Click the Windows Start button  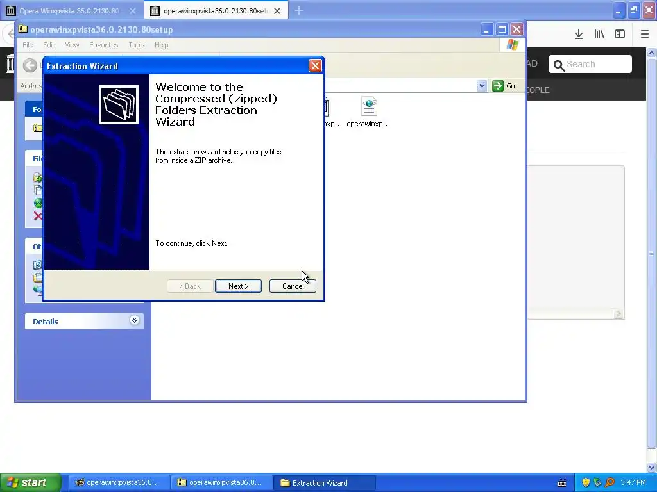pos(31,482)
